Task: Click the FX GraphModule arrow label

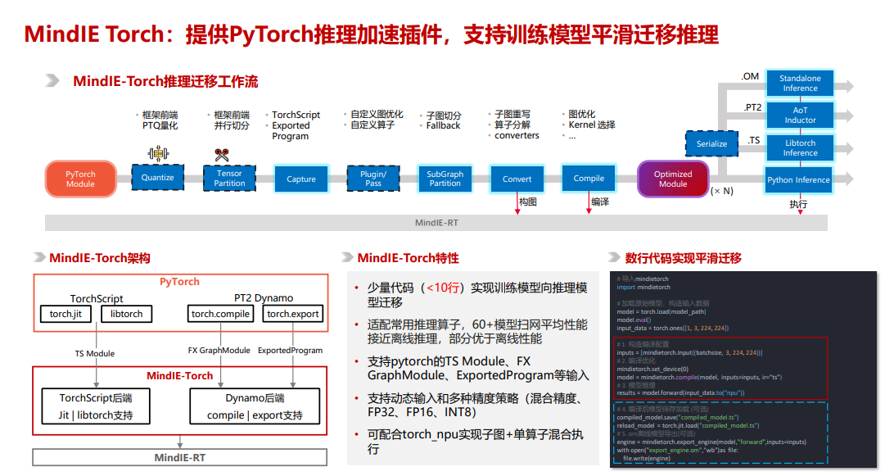Action: [219, 351]
